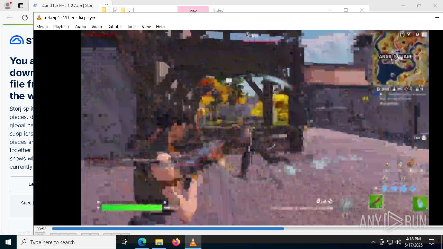
Task: Open the View menu in VLC
Action: coord(146,27)
